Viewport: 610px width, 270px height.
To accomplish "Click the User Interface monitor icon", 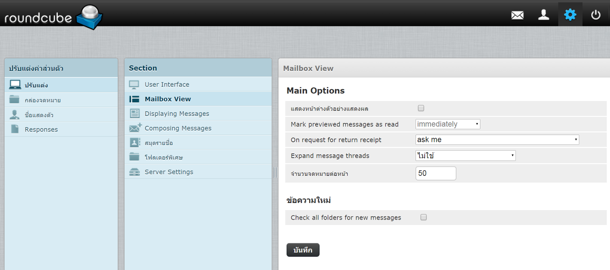I will coord(134,85).
